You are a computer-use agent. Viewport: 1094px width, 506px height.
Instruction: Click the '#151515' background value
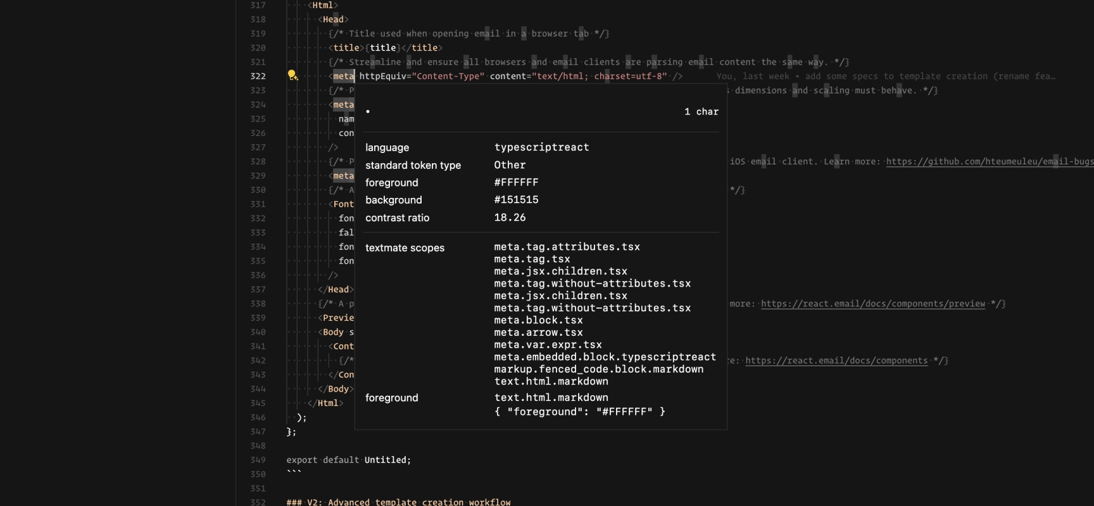(516, 200)
